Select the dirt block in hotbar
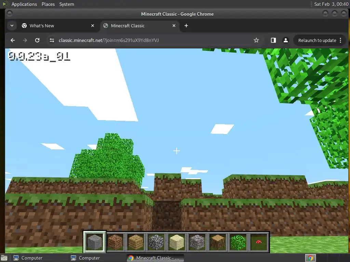 [x=115, y=242]
